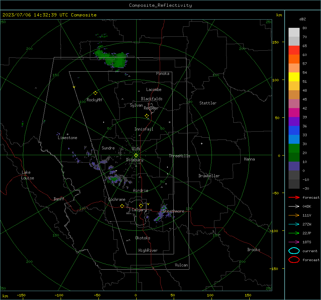The image size is (321, 300).
Task: Click the red forecast arrow in legend
Action: [294, 197]
